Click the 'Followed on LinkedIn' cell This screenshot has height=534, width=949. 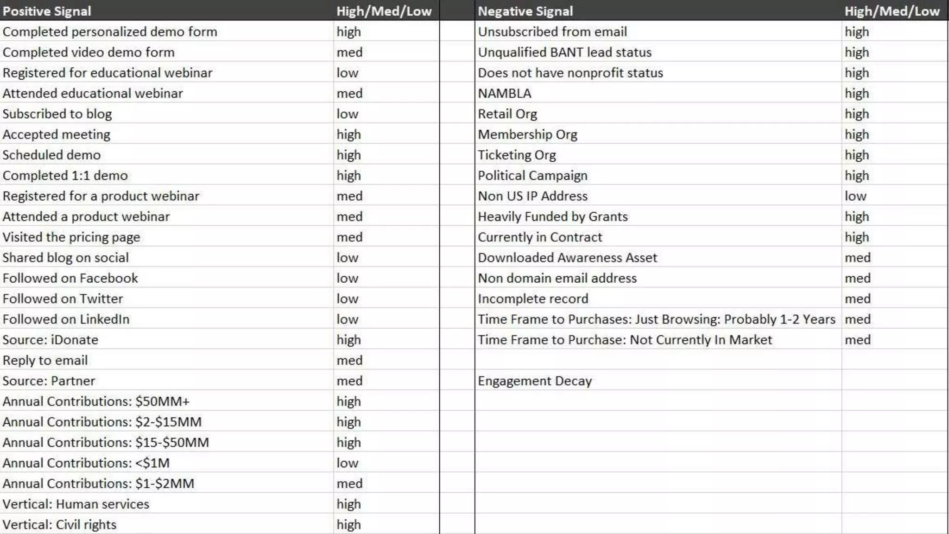(66, 319)
